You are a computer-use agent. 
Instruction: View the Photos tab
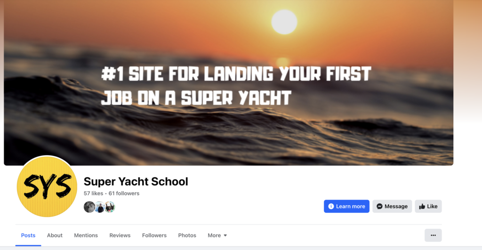point(187,235)
